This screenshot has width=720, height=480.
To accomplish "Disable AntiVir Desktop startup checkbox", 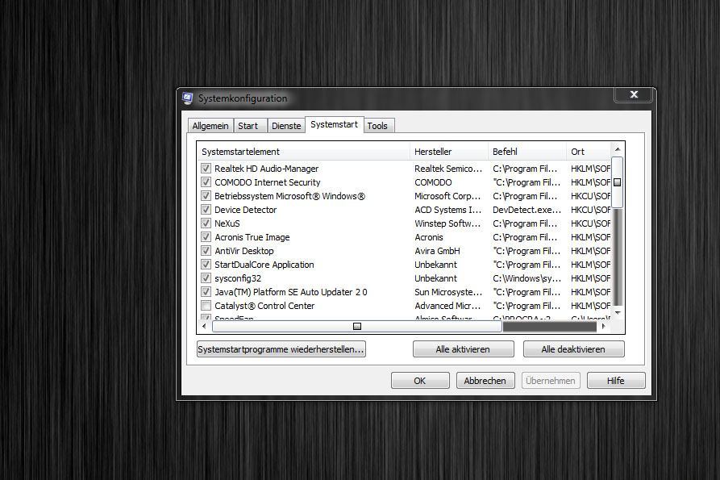I will [x=206, y=251].
